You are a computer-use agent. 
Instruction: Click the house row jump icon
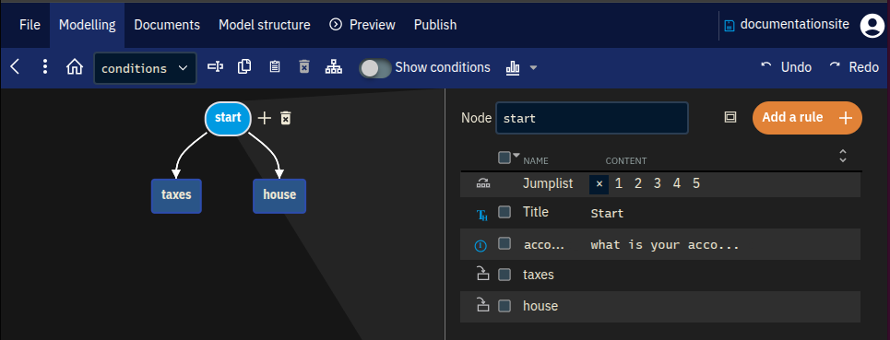pyautogui.click(x=482, y=305)
